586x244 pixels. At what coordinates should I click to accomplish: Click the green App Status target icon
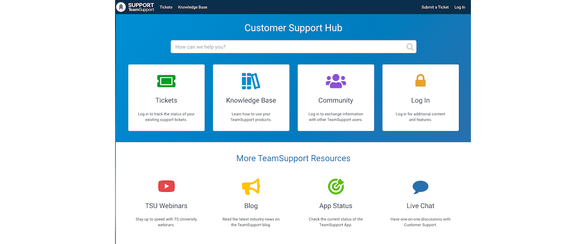pos(335,186)
